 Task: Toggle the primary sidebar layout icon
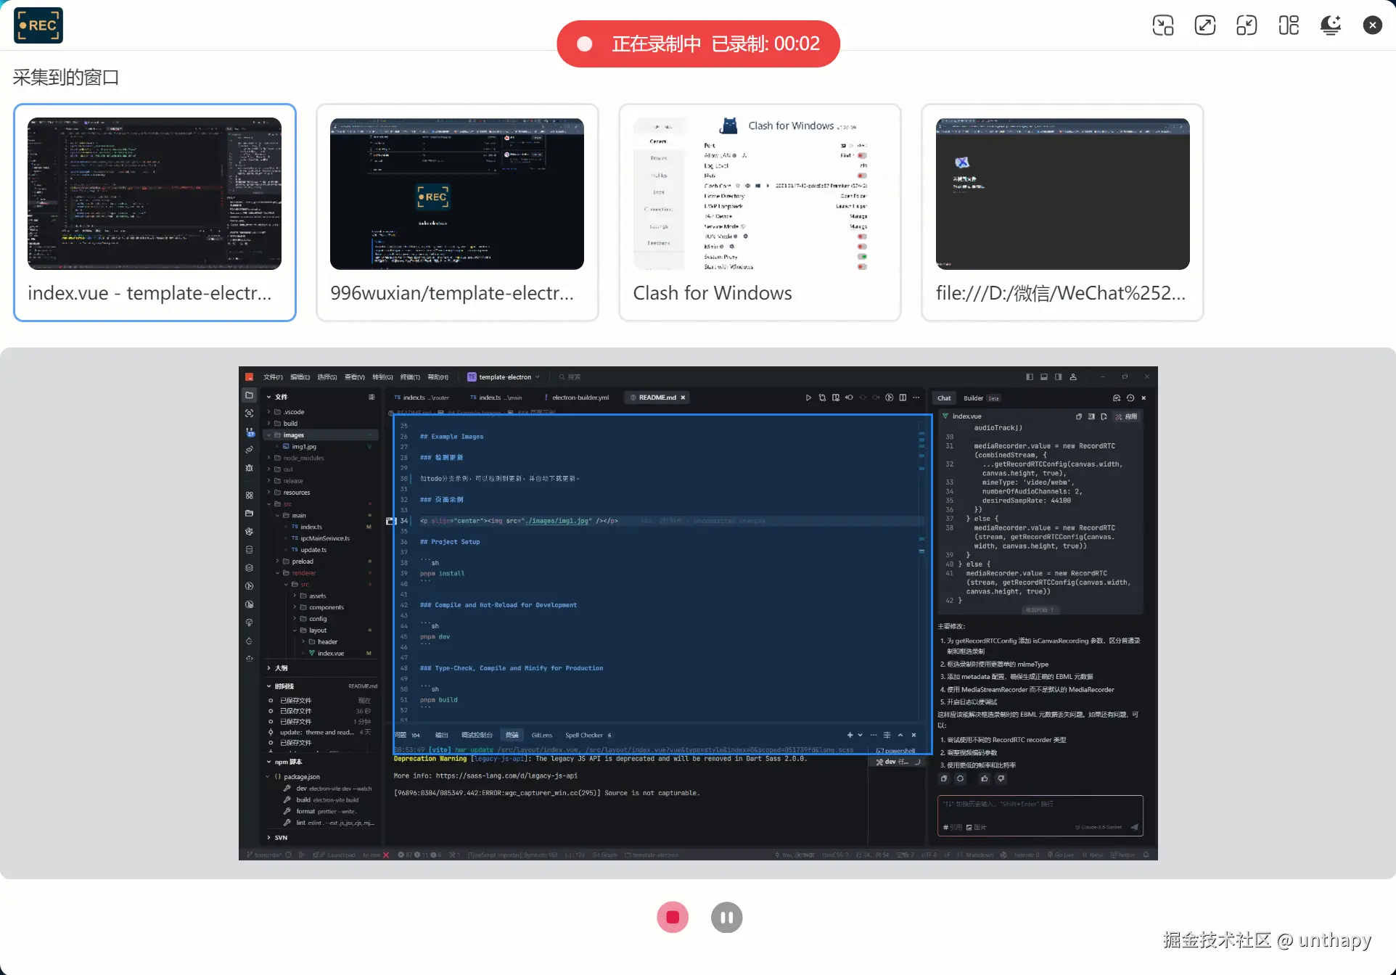point(1030,377)
